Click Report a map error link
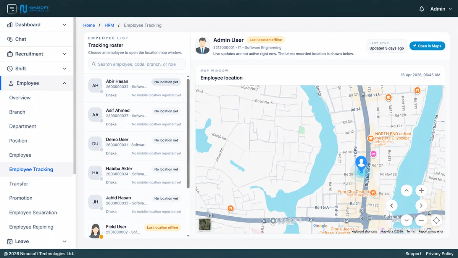Viewport: 458px width, 258px height. pos(431,232)
